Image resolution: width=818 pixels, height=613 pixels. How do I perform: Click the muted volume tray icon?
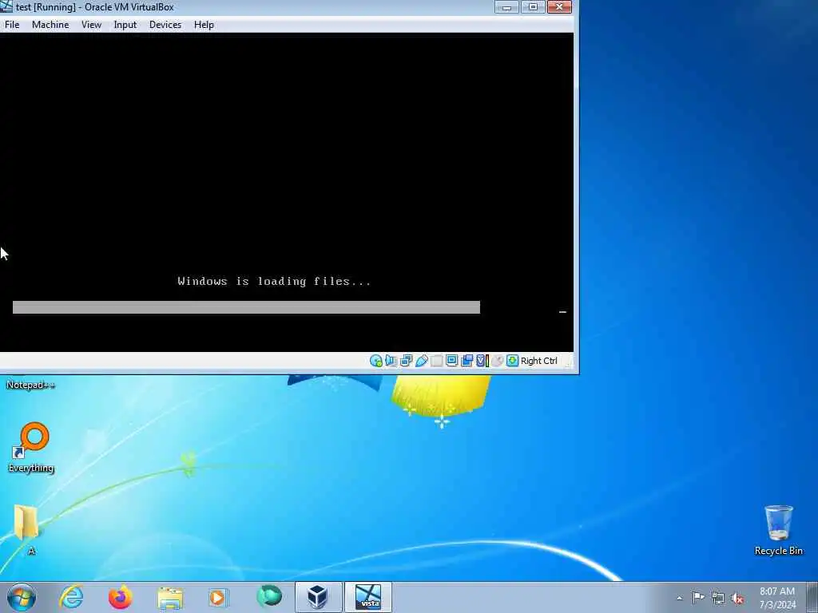737,598
